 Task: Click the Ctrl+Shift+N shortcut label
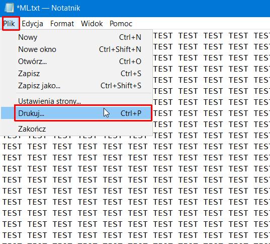120,49
